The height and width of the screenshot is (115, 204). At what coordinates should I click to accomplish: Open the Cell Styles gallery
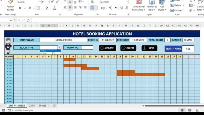point(162,6)
